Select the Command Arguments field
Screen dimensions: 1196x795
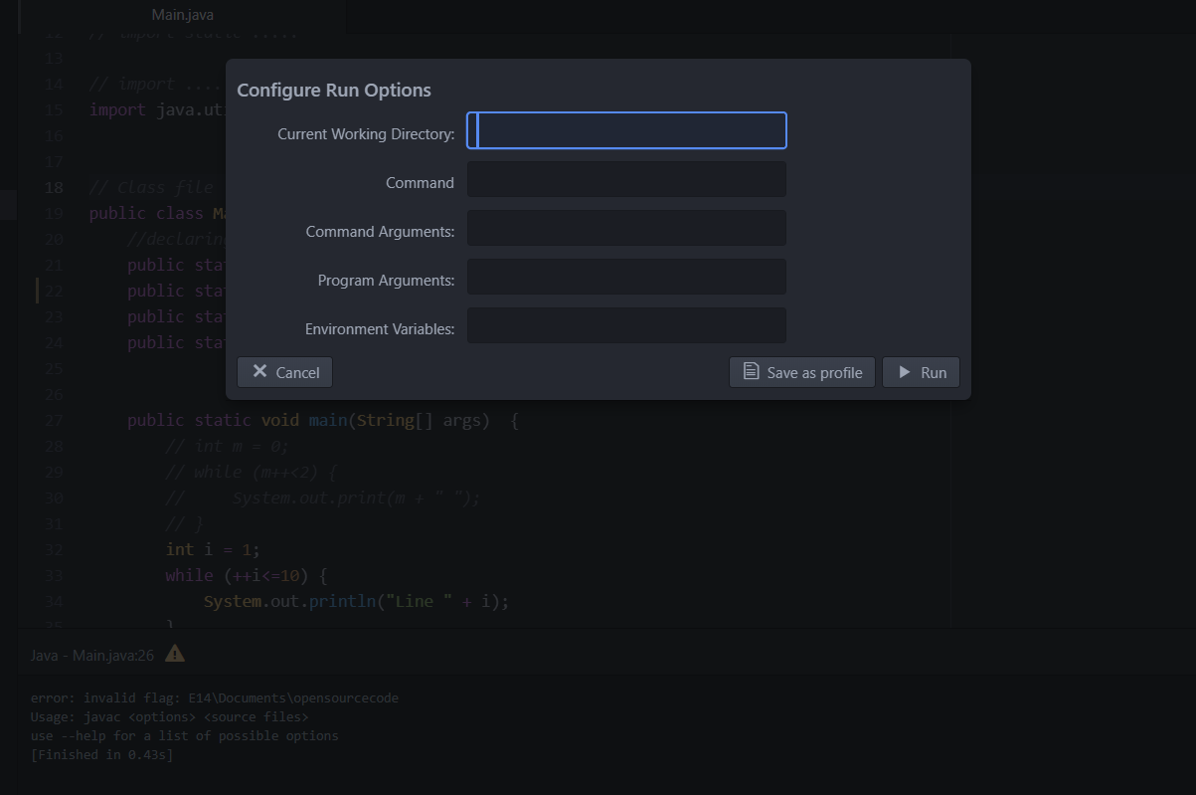point(626,228)
